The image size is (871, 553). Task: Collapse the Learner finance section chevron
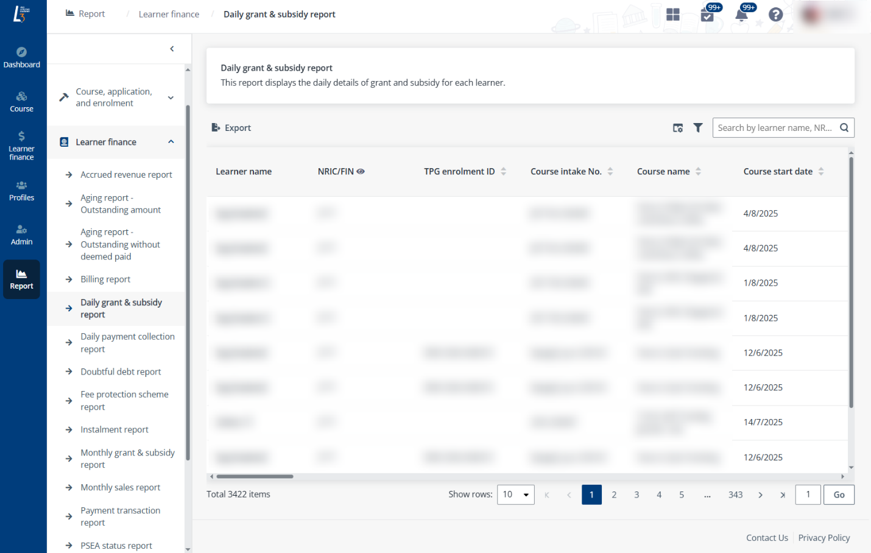click(171, 142)
